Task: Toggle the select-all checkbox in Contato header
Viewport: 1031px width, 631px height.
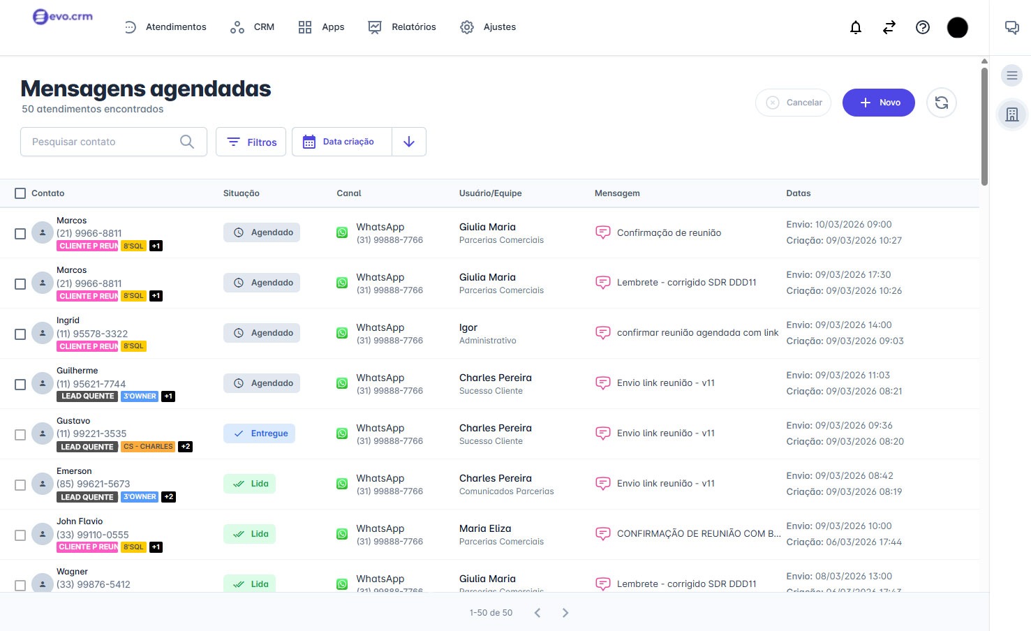Action: (20, 193)
